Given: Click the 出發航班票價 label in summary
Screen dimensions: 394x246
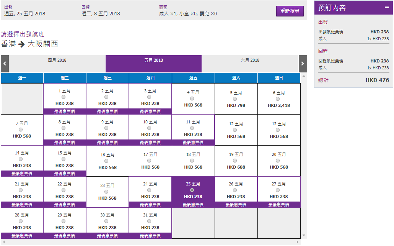Looking at the screenshot, I should (x=331, y=32).
